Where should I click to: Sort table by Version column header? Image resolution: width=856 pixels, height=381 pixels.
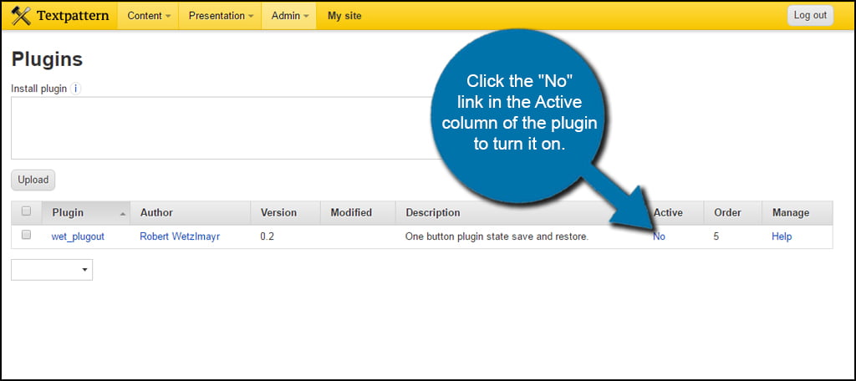tap(278, 213)
